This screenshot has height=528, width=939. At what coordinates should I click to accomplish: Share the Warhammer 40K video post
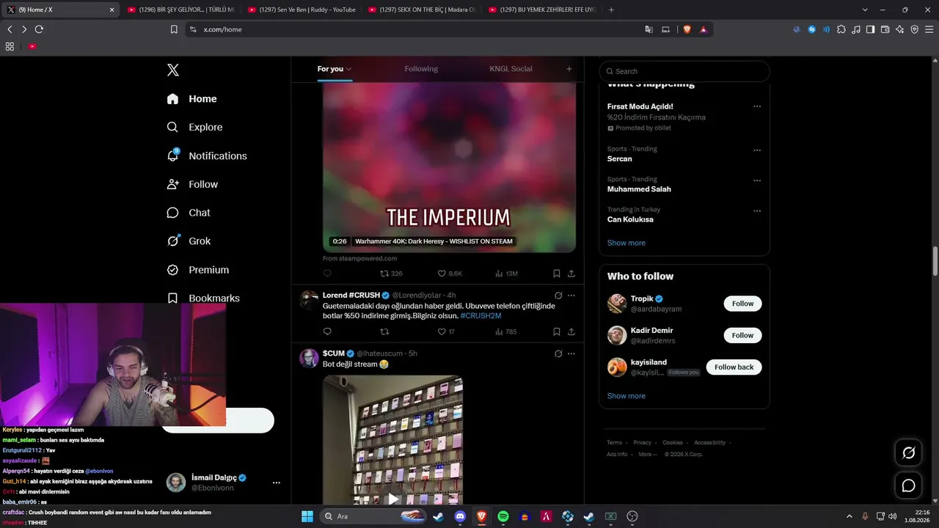tap(571, 274)
